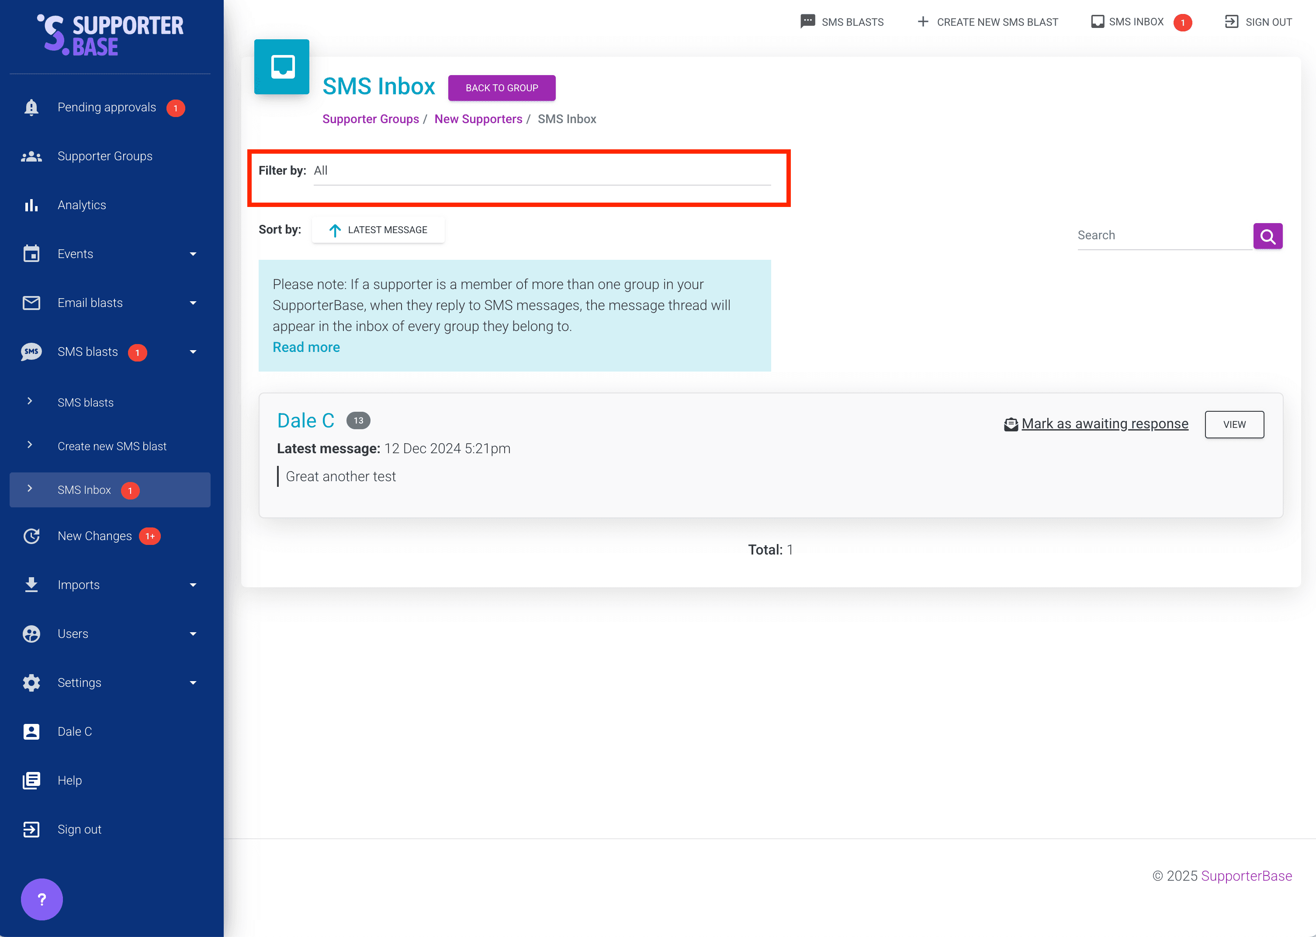Open Create New SMS Blast in top bar
The height and width of the screenshot is (937, 1316).
tap(987, 22)
